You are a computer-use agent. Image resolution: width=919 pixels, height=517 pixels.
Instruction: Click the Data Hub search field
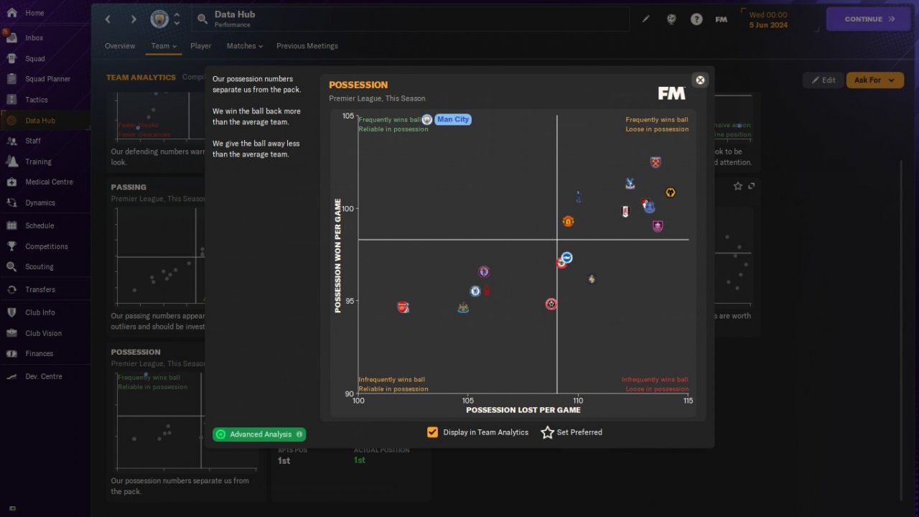point(411,19)
